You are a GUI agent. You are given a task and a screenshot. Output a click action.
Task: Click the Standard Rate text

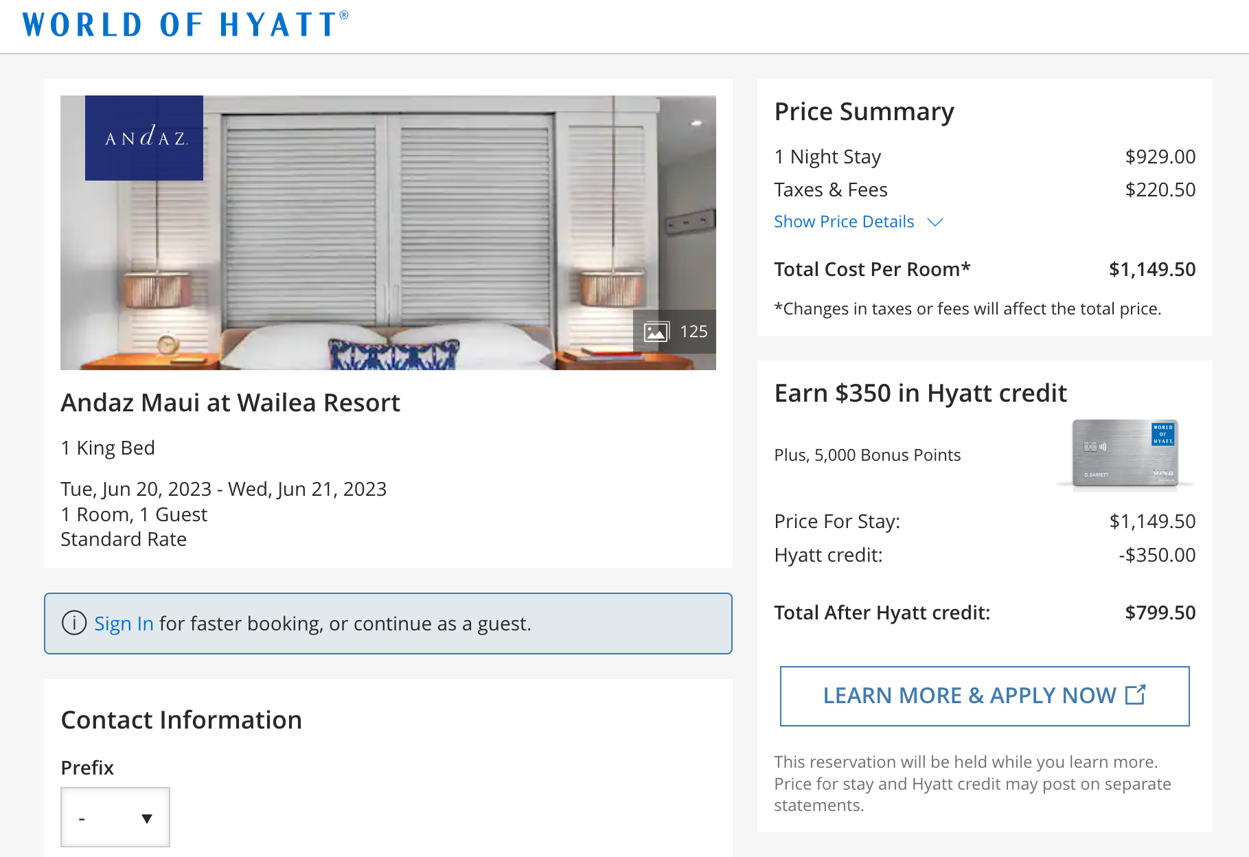click(x=124, y=539)
